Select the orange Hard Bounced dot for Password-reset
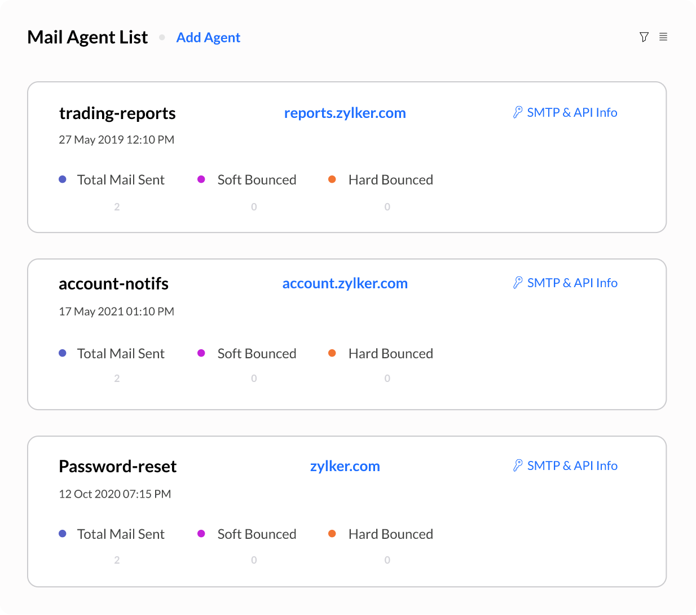 coord(332,533)
